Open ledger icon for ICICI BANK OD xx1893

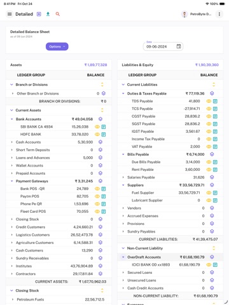[215, 265]
